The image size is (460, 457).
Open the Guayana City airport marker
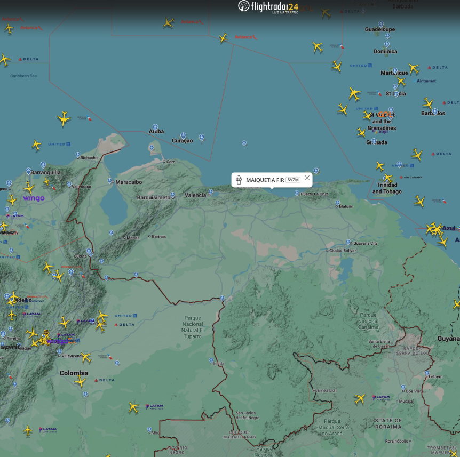coord(348,242)
